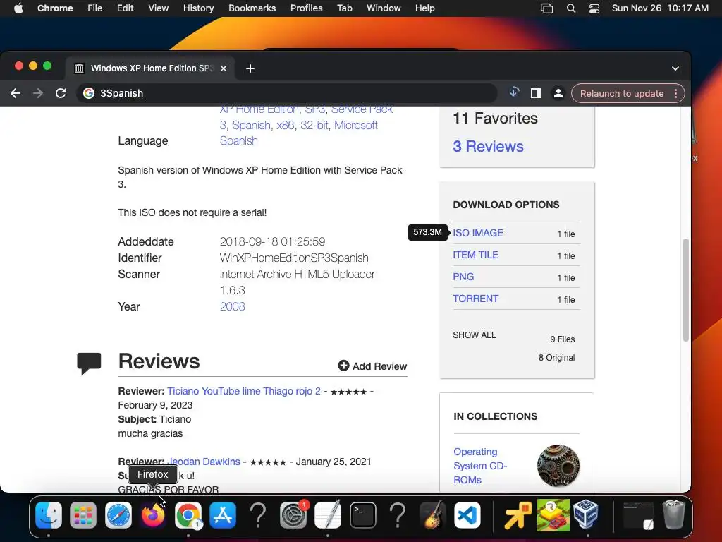The width and height of the screenshot is (722, 542).
Task: Open System Settings in the Dock
Action: 293,514
